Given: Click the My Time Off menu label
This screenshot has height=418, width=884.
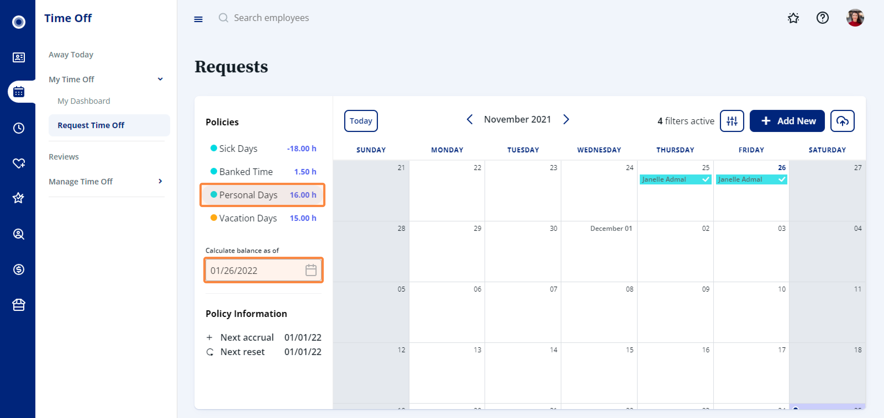Looking at the screenshot, I should (x=71, y=79).
